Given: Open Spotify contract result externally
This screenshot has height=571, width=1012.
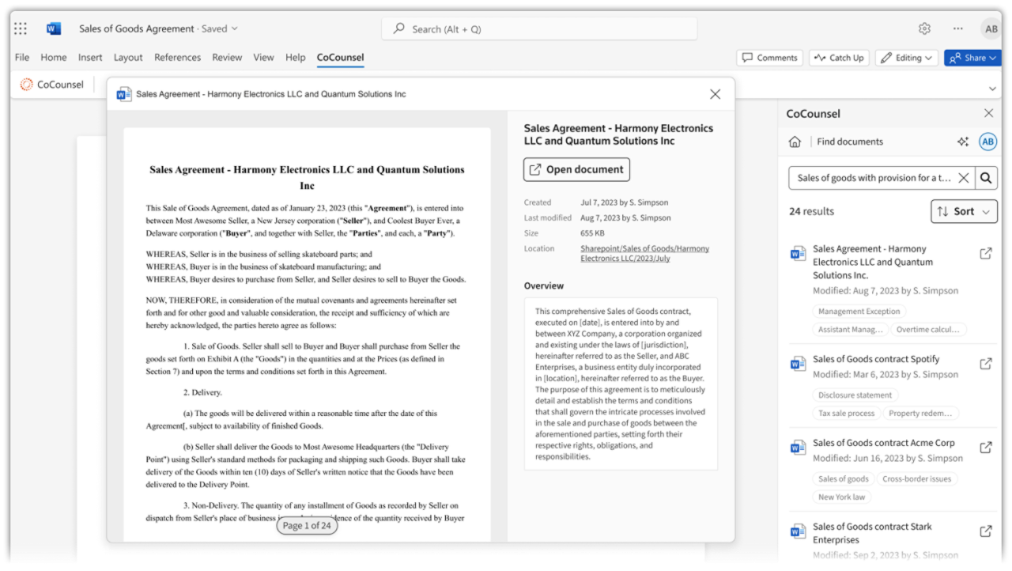Looking at the screenshot, I should pyautogui.click(x=986, y=364).
